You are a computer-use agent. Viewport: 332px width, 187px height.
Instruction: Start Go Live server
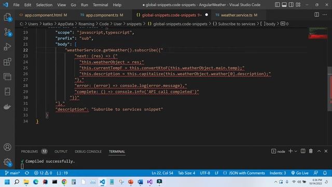tap(300, 173)
